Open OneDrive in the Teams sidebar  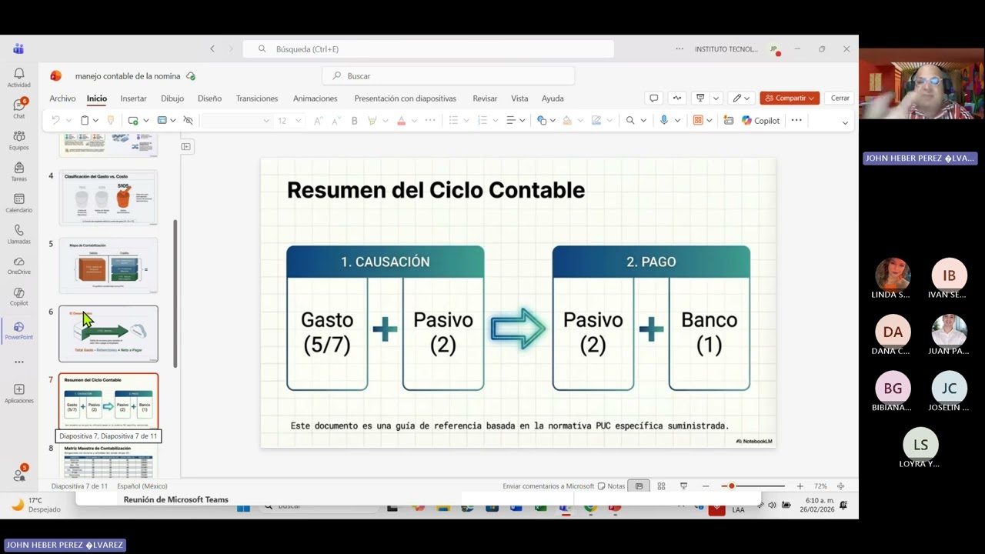click(x=18, y=265)
